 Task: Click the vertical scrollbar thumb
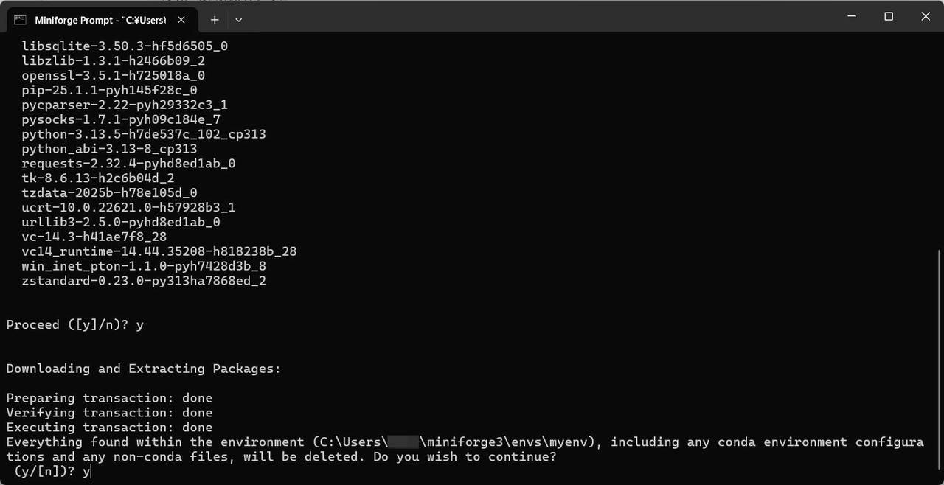(939, 364)
